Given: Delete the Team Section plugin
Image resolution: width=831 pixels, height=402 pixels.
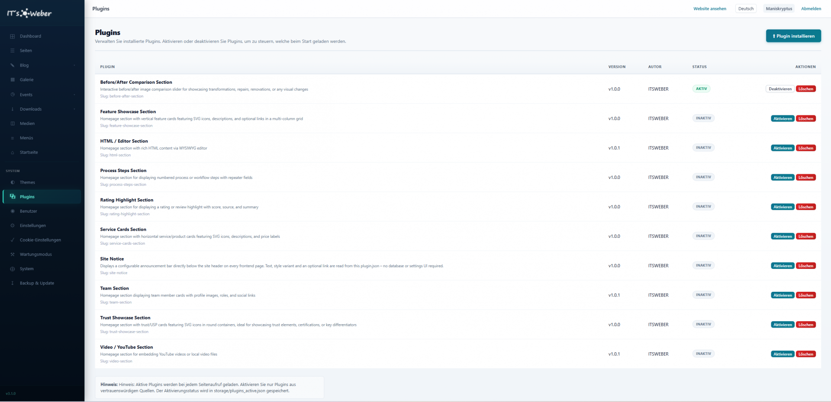Looking at the screenshot, I should pyautogui.click(x=805, y=295).
